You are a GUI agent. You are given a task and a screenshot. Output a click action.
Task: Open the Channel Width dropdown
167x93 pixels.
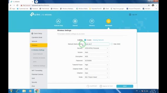click(x=97, y=69)
